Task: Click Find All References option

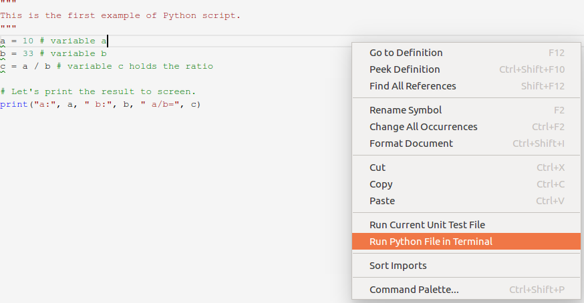Action: 412,86
